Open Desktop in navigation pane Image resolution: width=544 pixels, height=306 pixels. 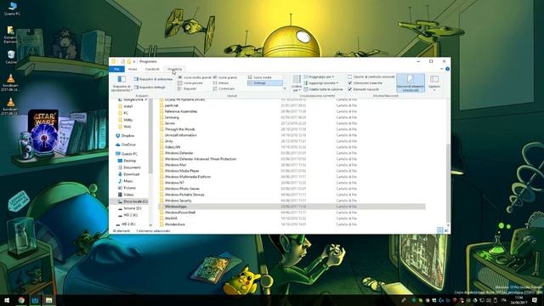pos(127,161)
